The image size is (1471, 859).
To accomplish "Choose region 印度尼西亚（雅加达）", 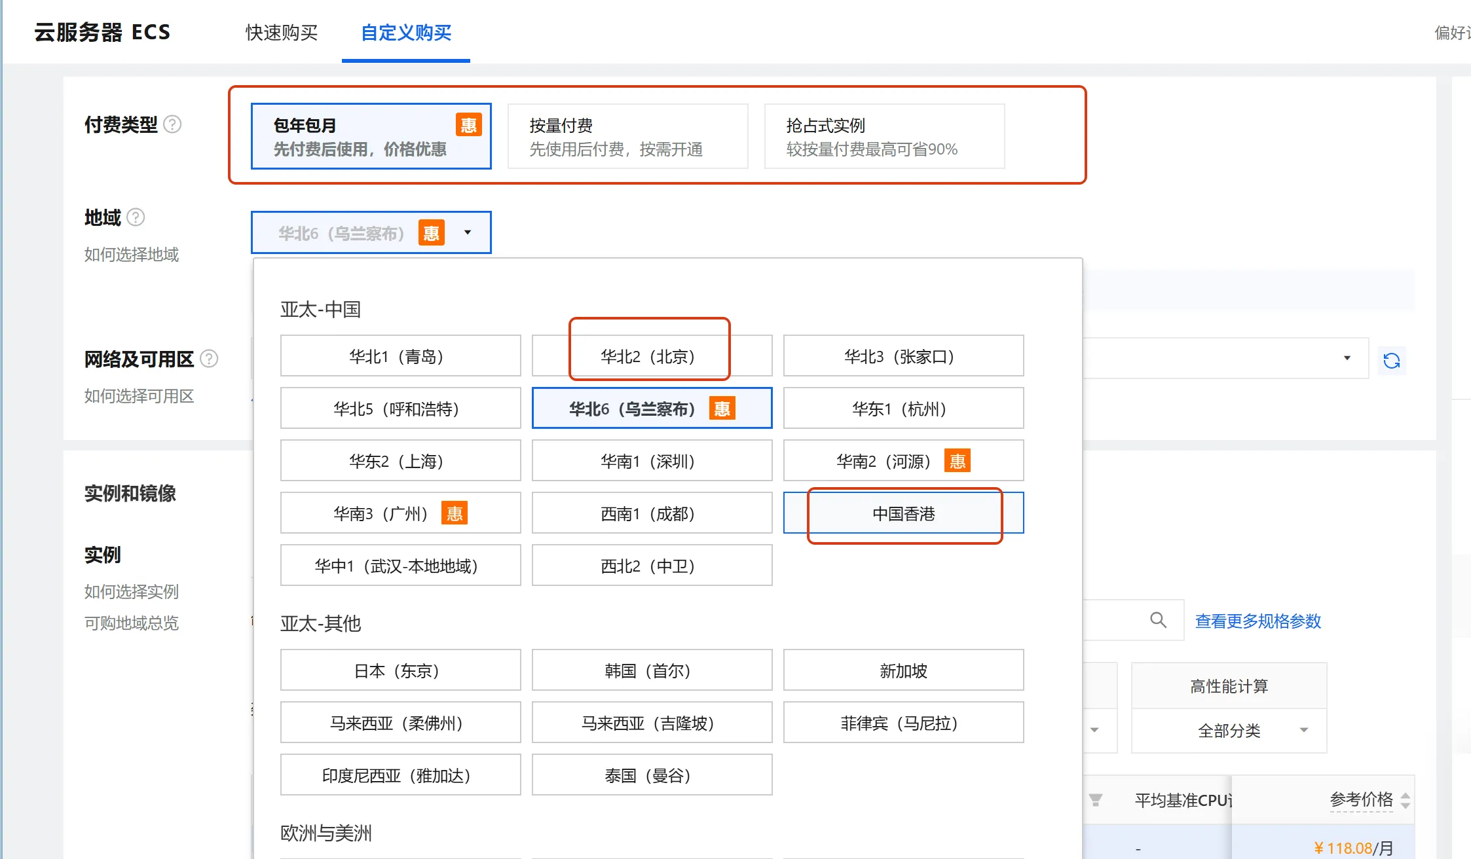I will point(401,775).
